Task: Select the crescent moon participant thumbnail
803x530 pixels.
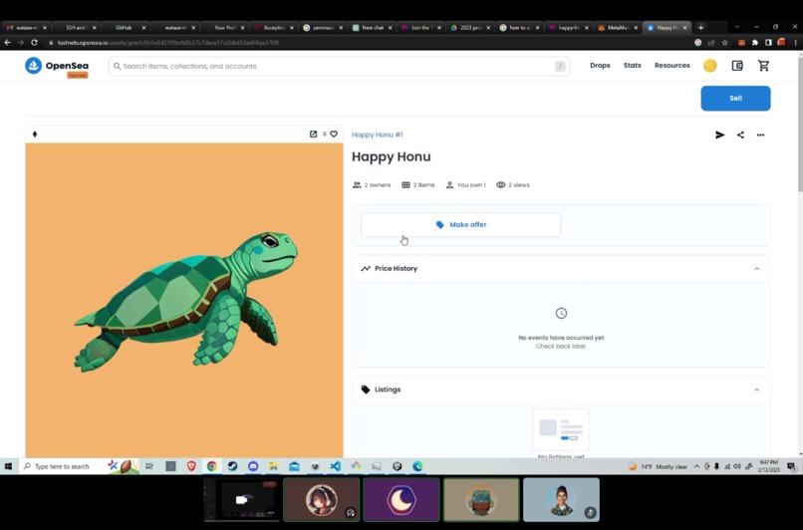Action: [x=401, y=500]
